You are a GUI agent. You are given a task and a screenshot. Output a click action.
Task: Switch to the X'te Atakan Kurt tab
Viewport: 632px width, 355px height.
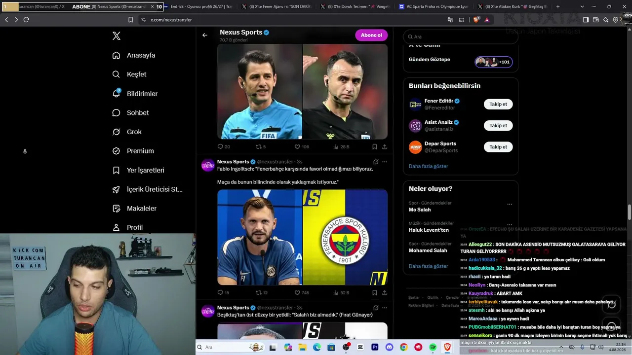[x=513, y=6]
